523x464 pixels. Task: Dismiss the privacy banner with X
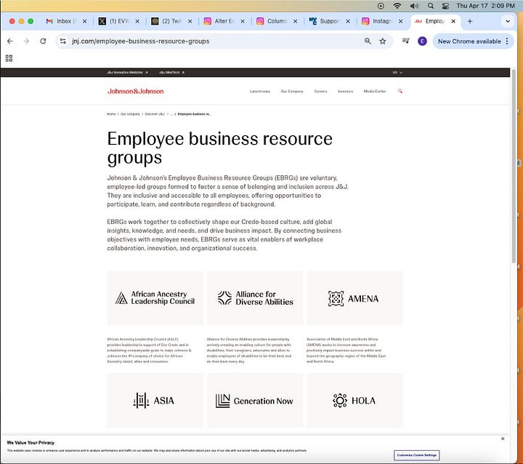coord(503,439)
